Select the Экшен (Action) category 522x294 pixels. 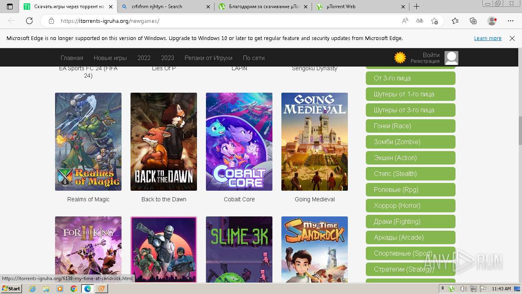coord(411,158)
